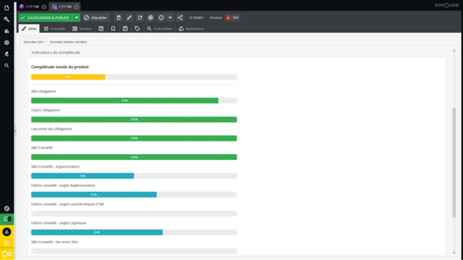Click the Complétude totale progress bar
Screen dimensions: 463x260
(134, 77)
